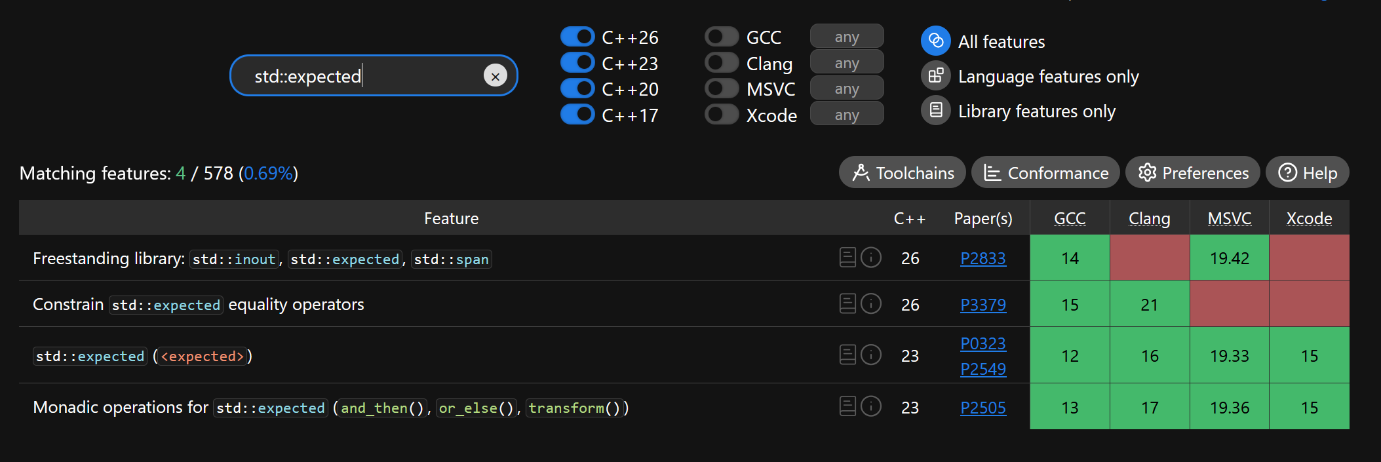Click MSVC 19.36 support cell
The width and height of the screenshot is (1381, 462).
(1230, 407)
